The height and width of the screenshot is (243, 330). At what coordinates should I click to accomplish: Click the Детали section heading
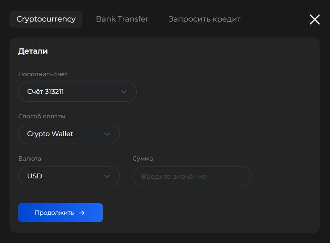[x=33, y=51]
